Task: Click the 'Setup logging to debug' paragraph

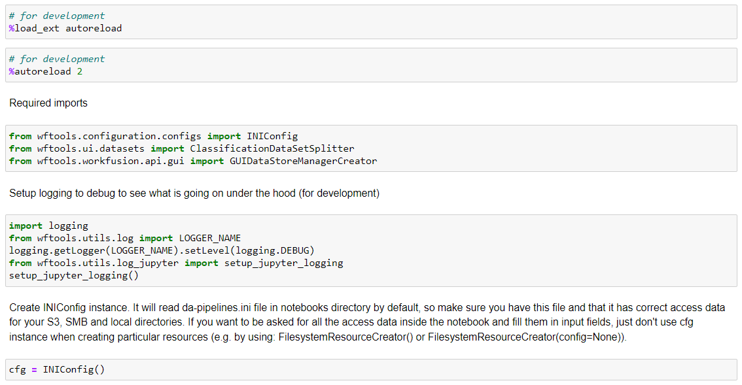Action: pos(194,193)
